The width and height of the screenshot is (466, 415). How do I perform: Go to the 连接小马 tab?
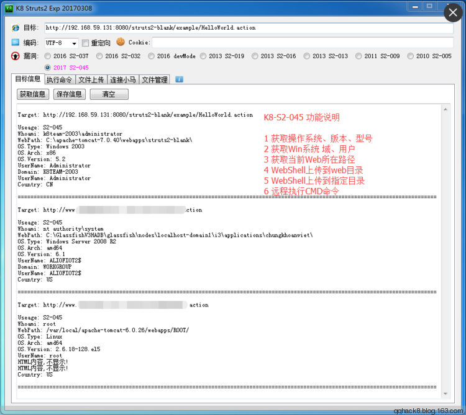123,79
